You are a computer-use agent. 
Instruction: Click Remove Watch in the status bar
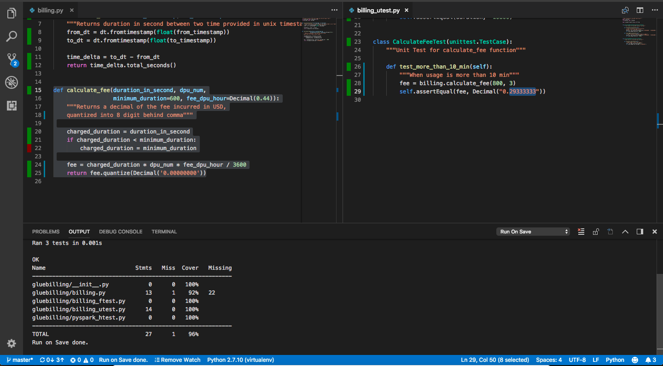[178, 360]
